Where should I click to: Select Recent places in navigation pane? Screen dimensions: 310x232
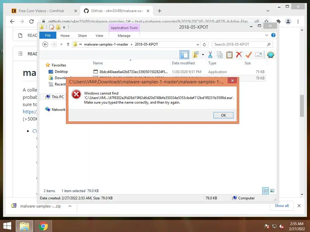pyautogui.click(x=57, y=84)
